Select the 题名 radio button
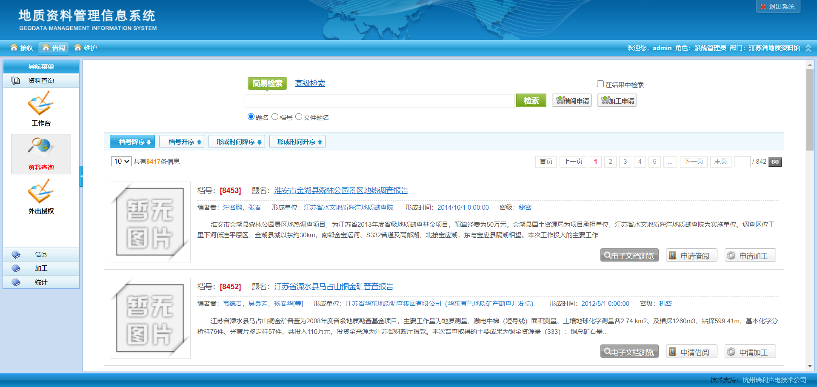 [x=251, y=117]
